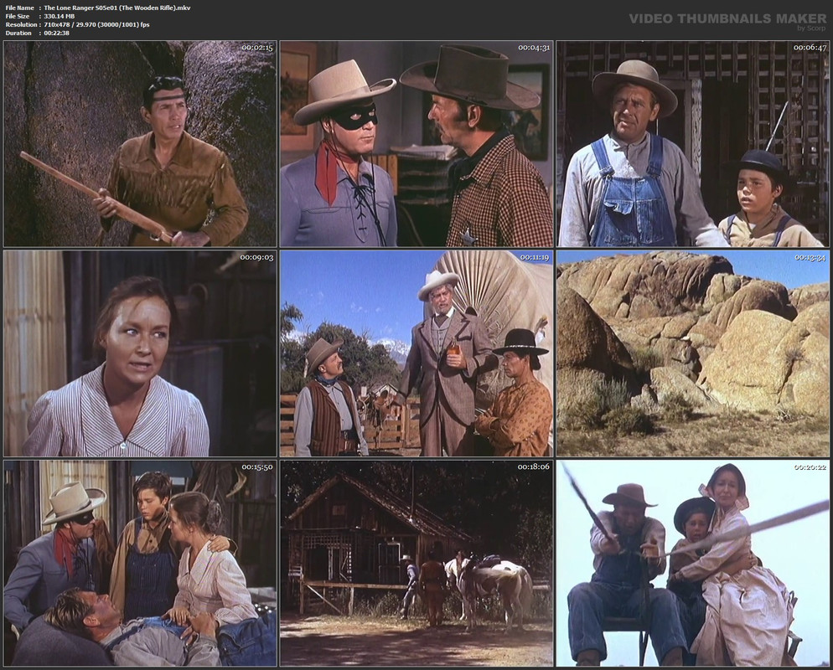Click the timestamp 00:18:06
Screen dimensions: 833x670
pos(533,466)
